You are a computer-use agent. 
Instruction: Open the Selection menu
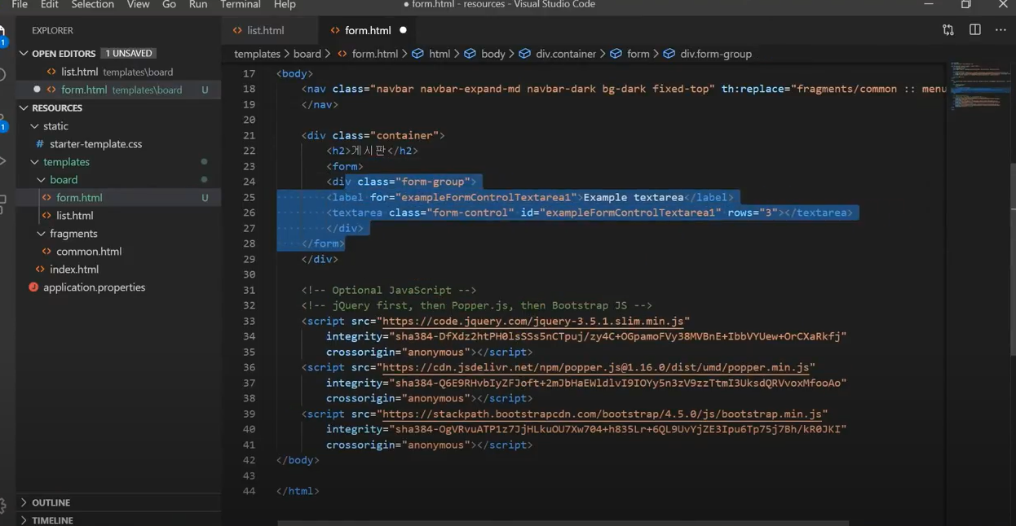(x=92, y=5)
